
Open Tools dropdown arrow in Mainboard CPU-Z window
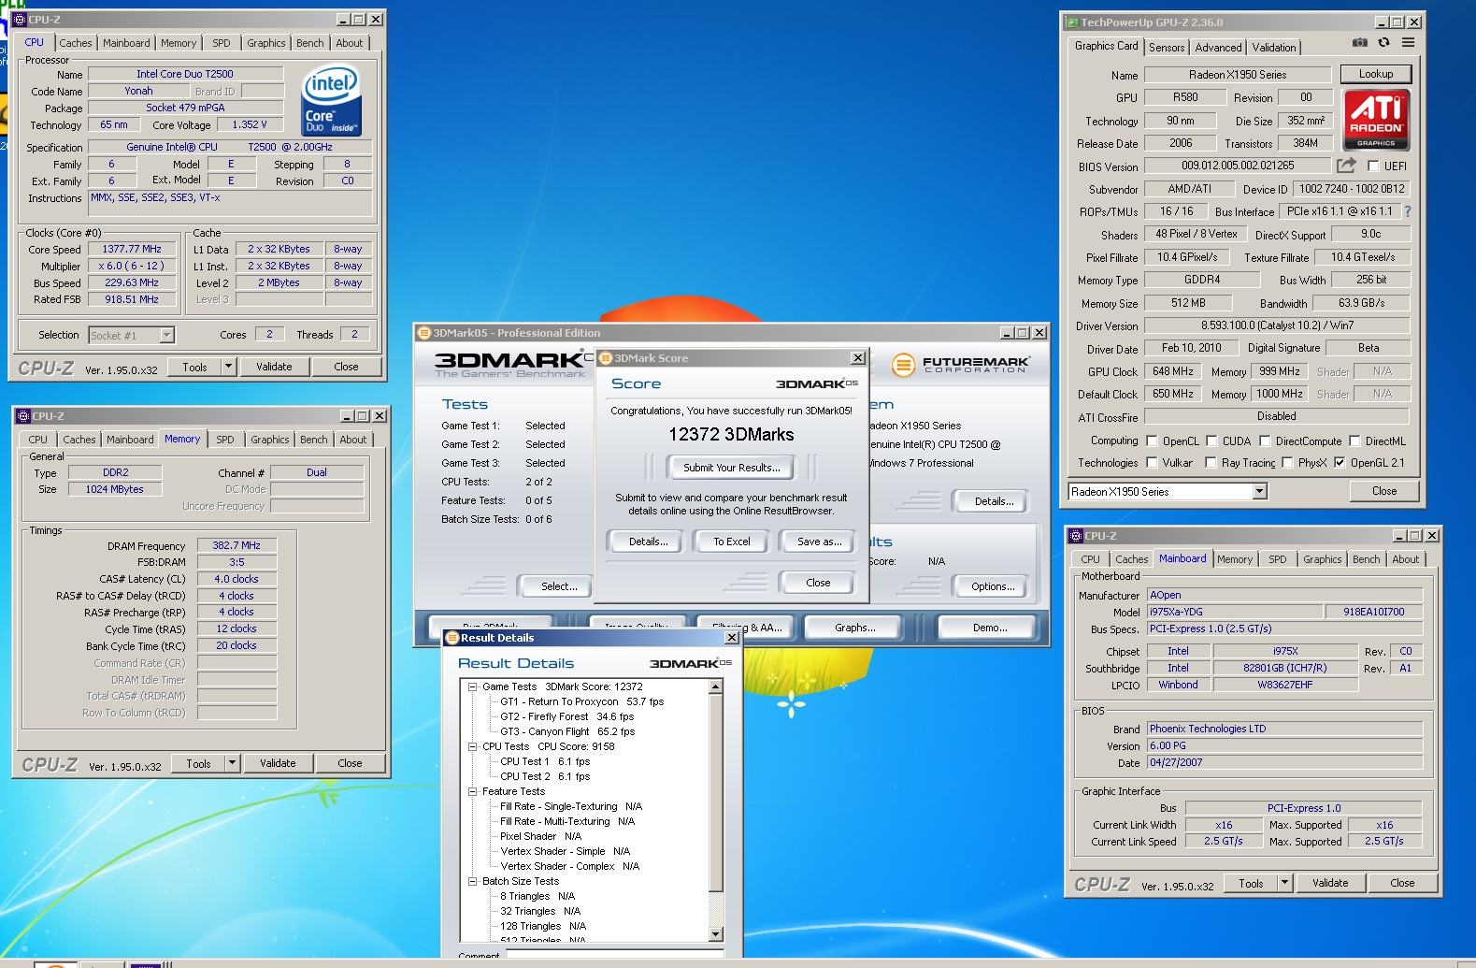[x=1284, y=883]
